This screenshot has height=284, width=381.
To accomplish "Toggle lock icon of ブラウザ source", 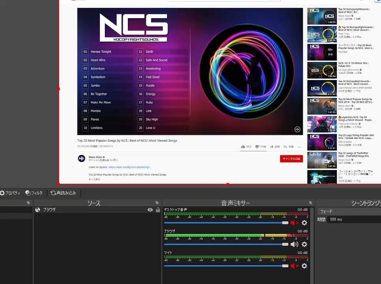I will pos(158,210).
